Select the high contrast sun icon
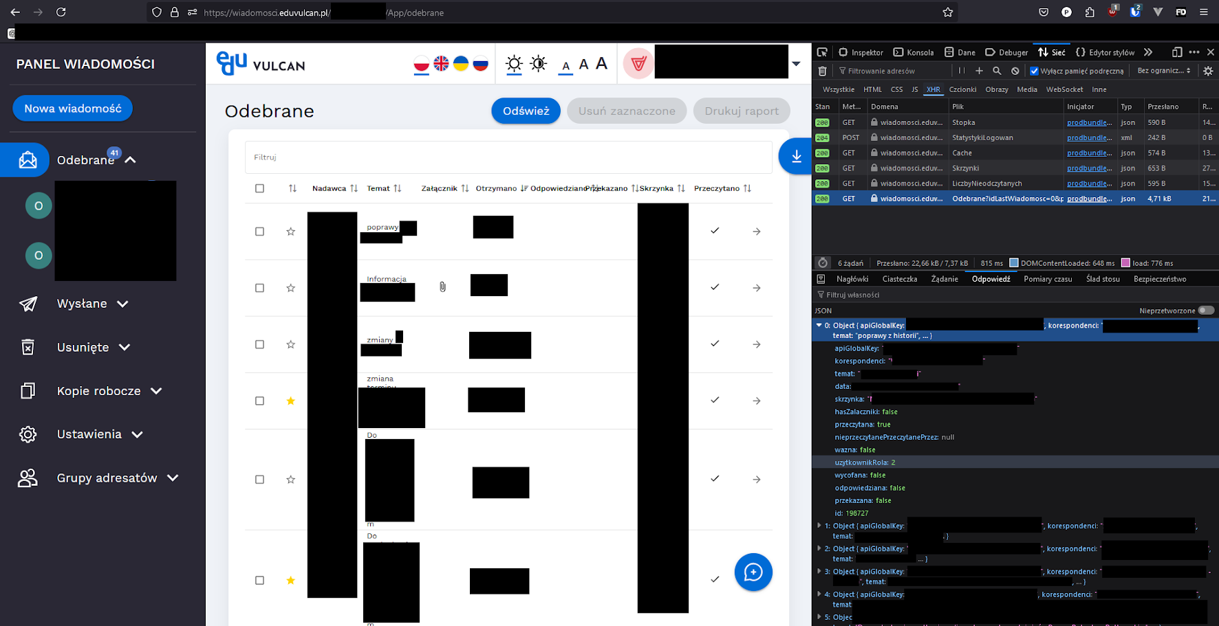This screenshot has width=1219, height=626. pyautogui.click(x=539, y=64)
